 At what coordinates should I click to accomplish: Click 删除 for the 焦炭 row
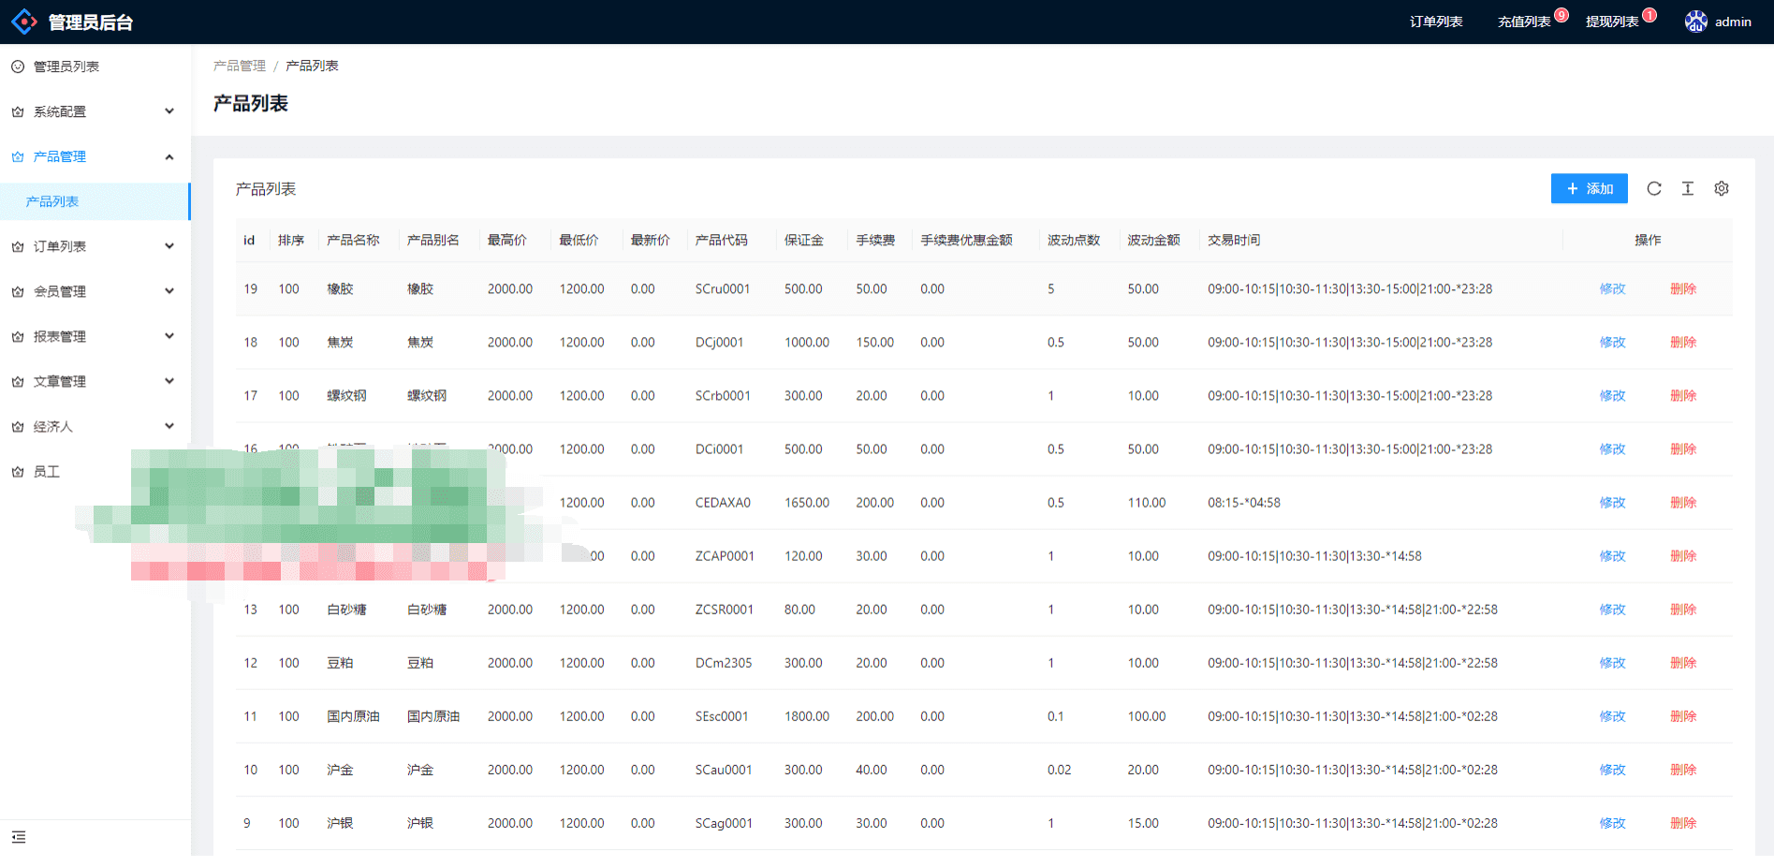pyautogui.click(x=1682, y=342)
